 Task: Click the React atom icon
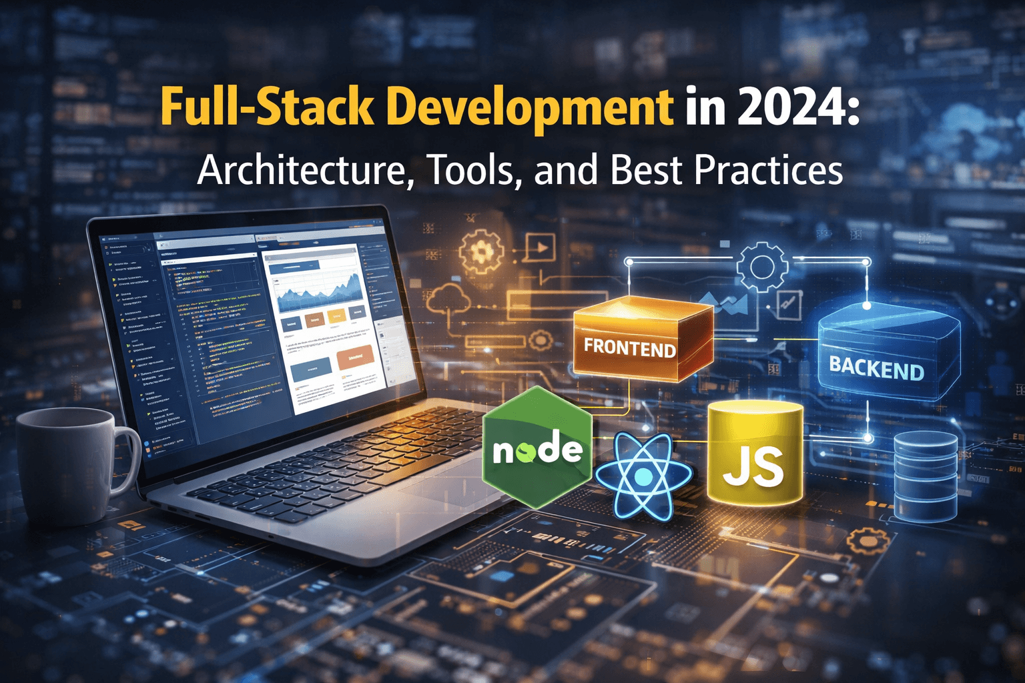(x=643, y=476)
